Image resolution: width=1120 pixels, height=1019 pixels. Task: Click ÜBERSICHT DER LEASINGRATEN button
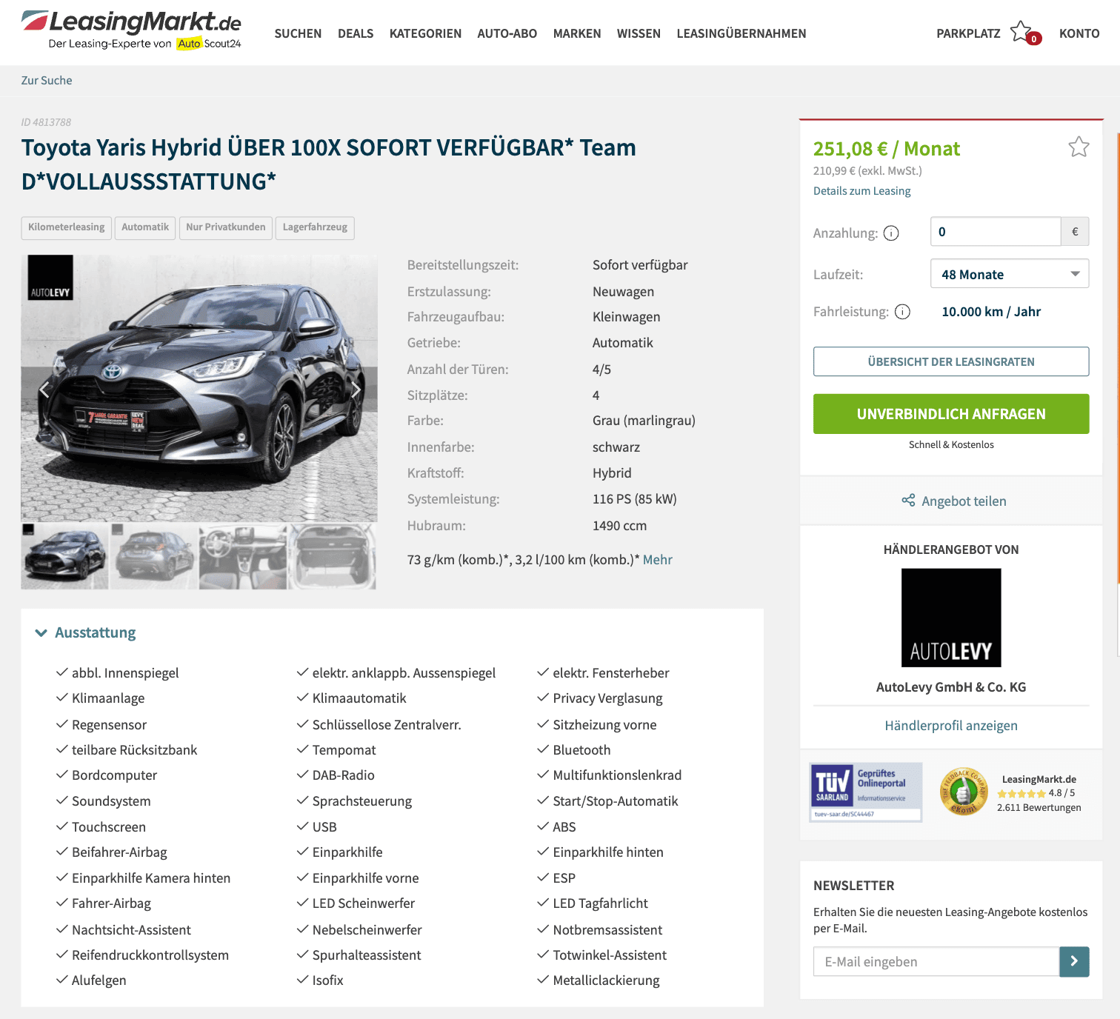(951, 361)
